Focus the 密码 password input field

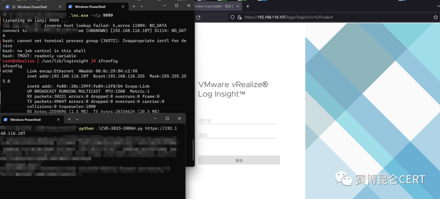238,135
